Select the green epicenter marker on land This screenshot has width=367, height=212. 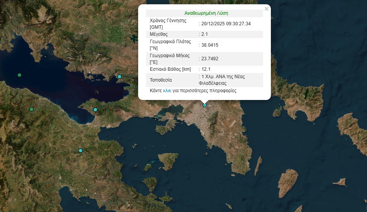click(x=32, y=109)
